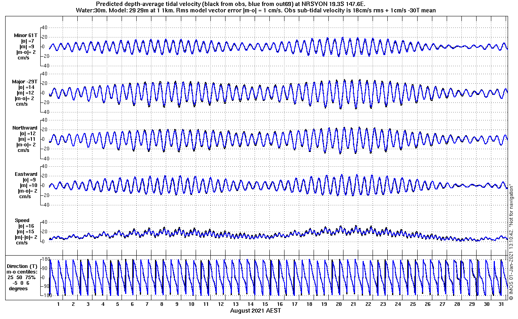Click the 'Direction (T)' panel label

(23, 266)
